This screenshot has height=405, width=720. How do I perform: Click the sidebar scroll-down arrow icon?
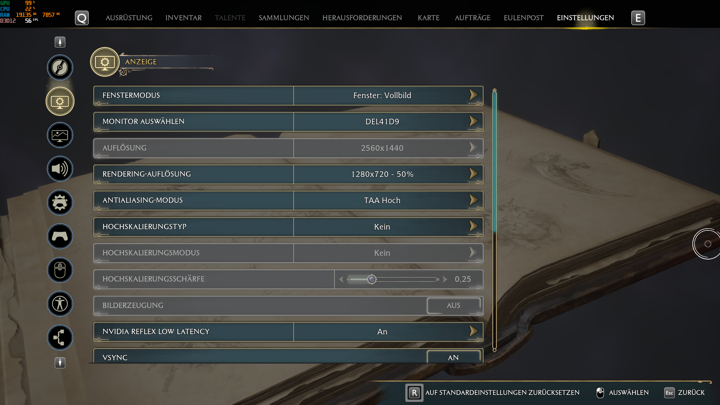pos(60,363)
